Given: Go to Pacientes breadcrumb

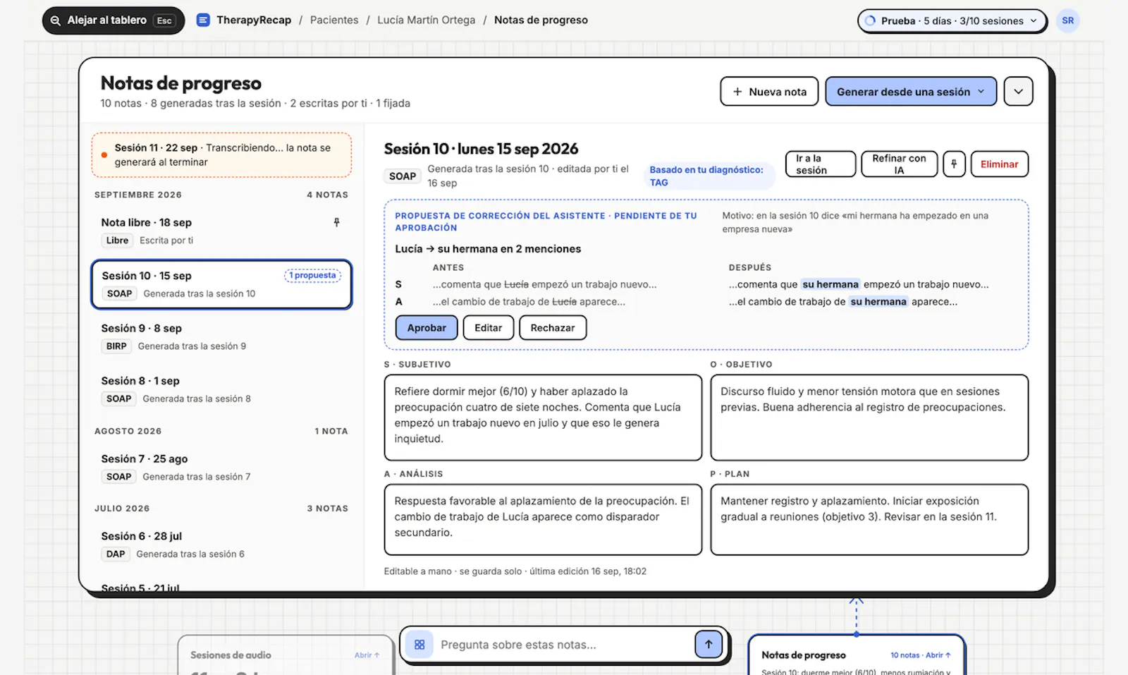Looking at the screenshot, I should click(x=334, y=20).
